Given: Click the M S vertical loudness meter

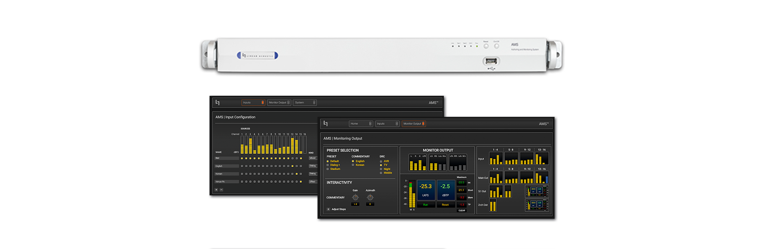Looking at the screenshot, I should coord(412,194).
